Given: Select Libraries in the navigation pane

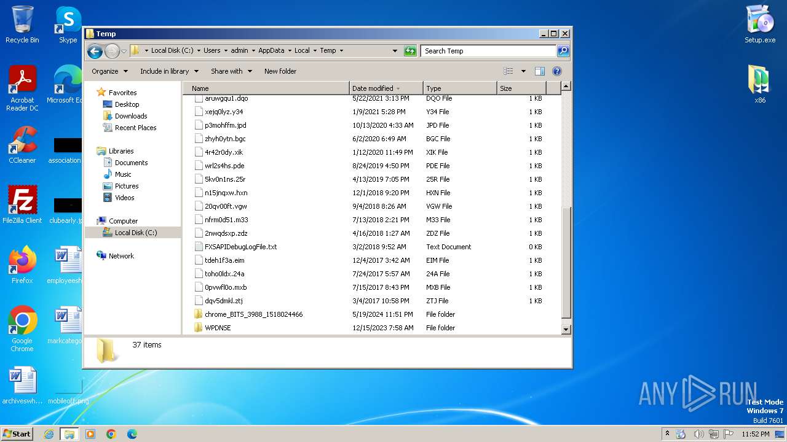Looking at the screenshot, I should point(121,151).
